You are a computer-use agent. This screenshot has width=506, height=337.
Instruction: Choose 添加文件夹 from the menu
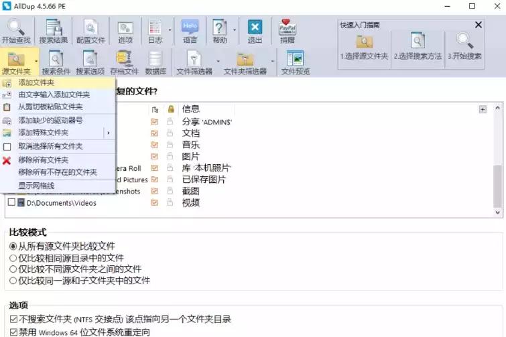[x=58, y=82]
